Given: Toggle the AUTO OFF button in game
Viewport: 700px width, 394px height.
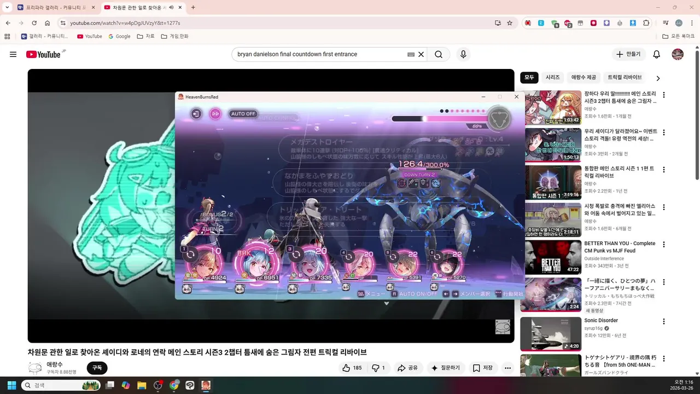Looking at the screenshot, I should click(x=243, y=114).
